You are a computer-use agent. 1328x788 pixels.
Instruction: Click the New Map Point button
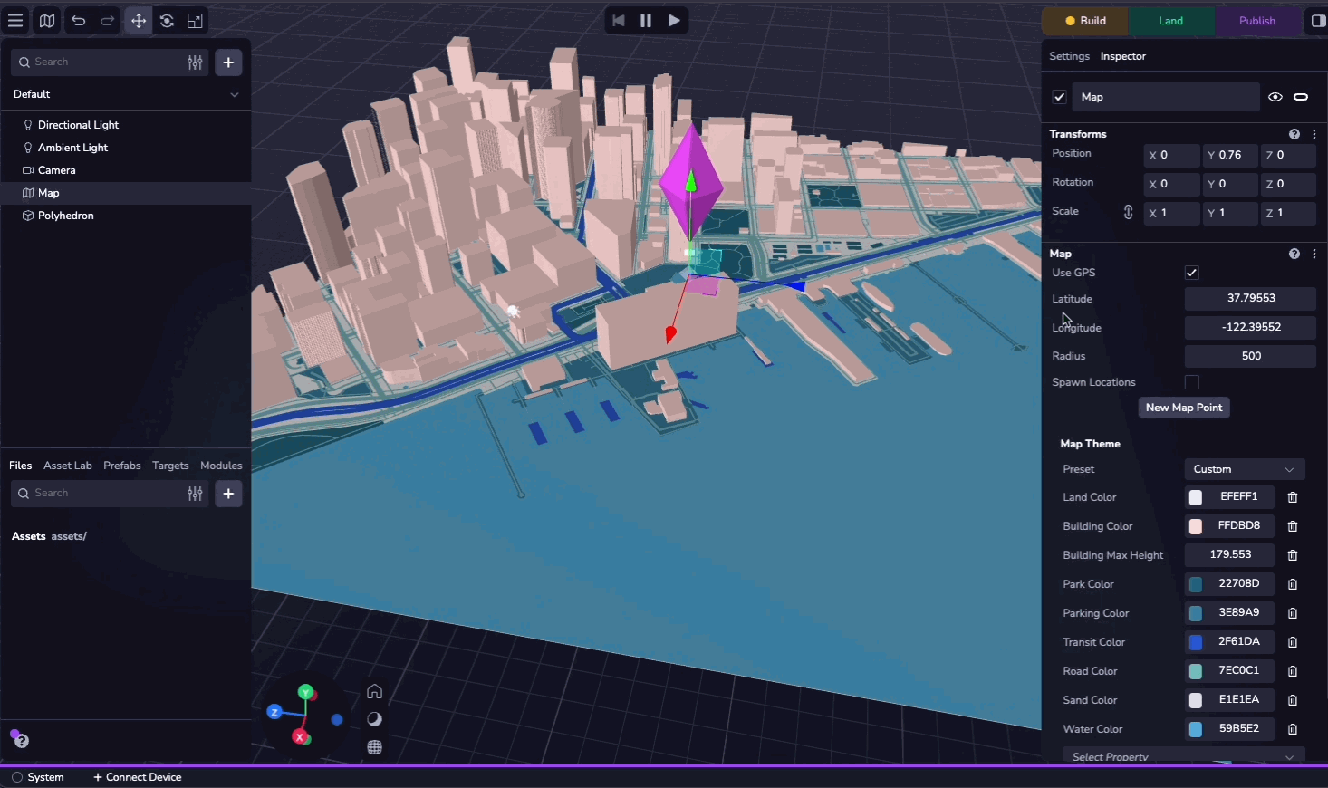point(1183,408)
